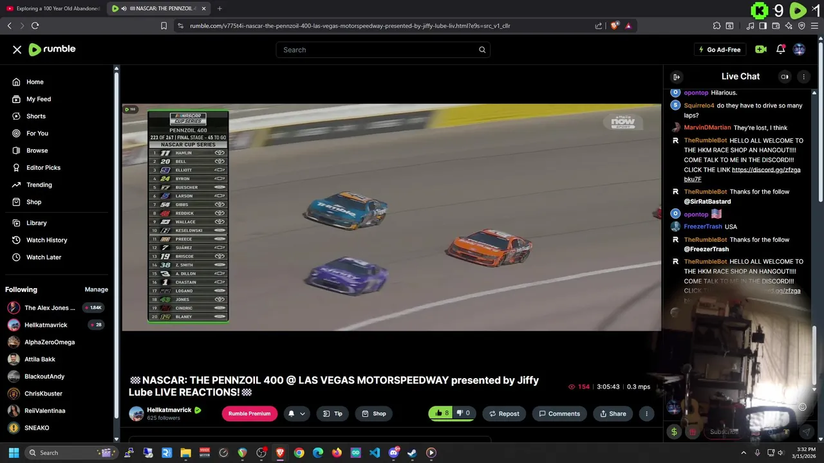Click the Repost button

coord(504,413)
